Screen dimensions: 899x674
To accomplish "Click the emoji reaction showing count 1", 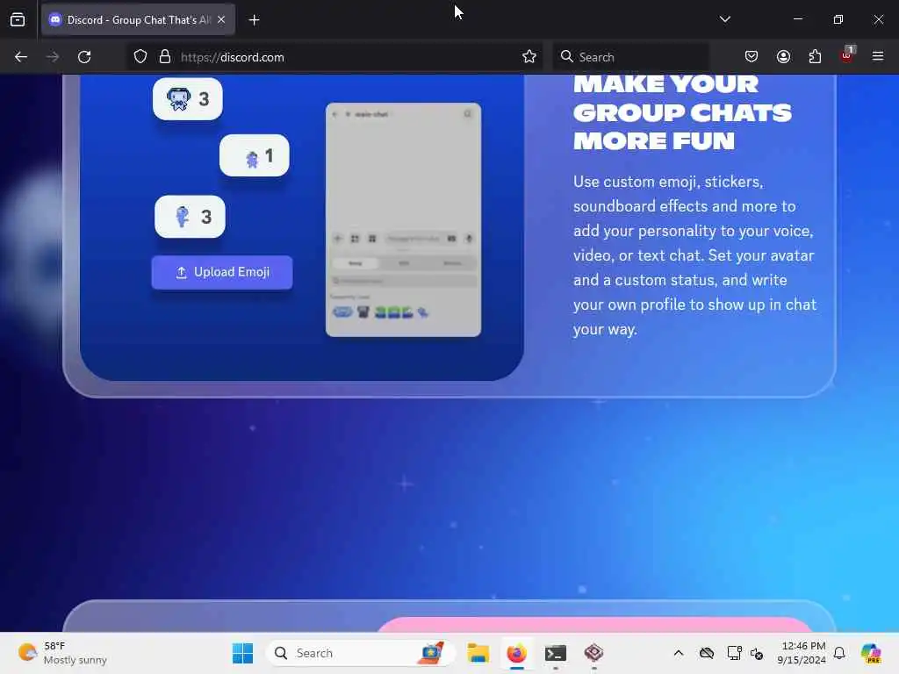I will pyautogui.click(x=254, y=155).
